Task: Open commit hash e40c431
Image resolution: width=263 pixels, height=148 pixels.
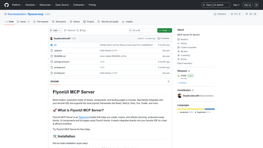Action: click(x=141, y=38)
